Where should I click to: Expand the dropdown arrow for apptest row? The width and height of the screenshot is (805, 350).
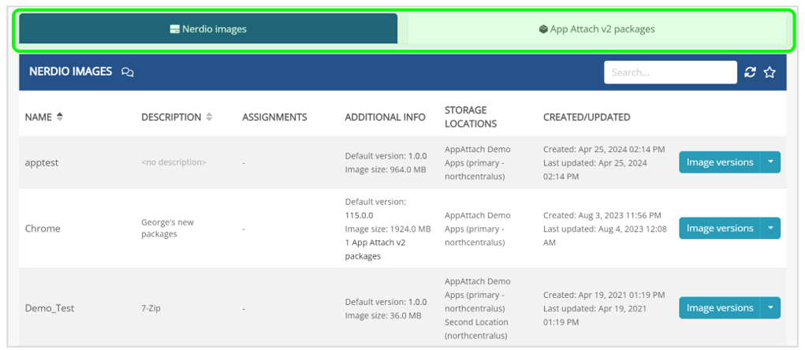pyautogui.click(x=770, y=162)
